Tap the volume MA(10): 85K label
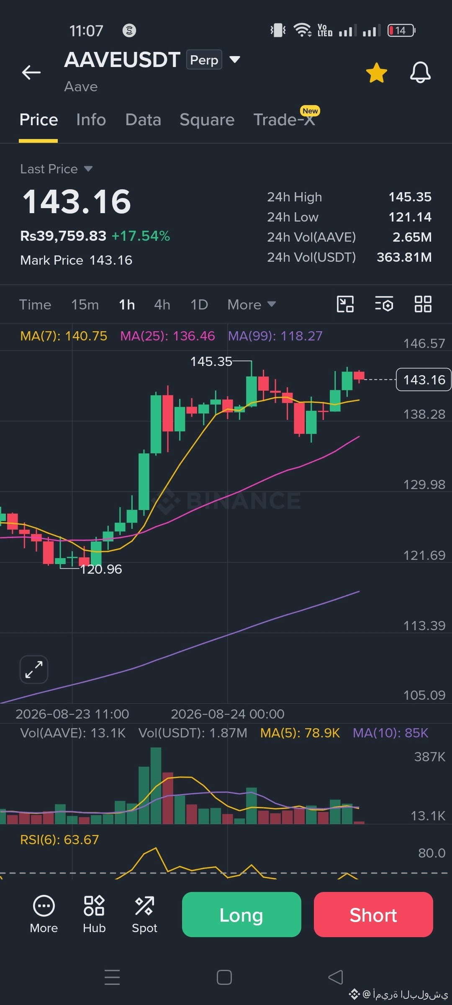Viewport: 452px width, 1005px height. point(390,733)
